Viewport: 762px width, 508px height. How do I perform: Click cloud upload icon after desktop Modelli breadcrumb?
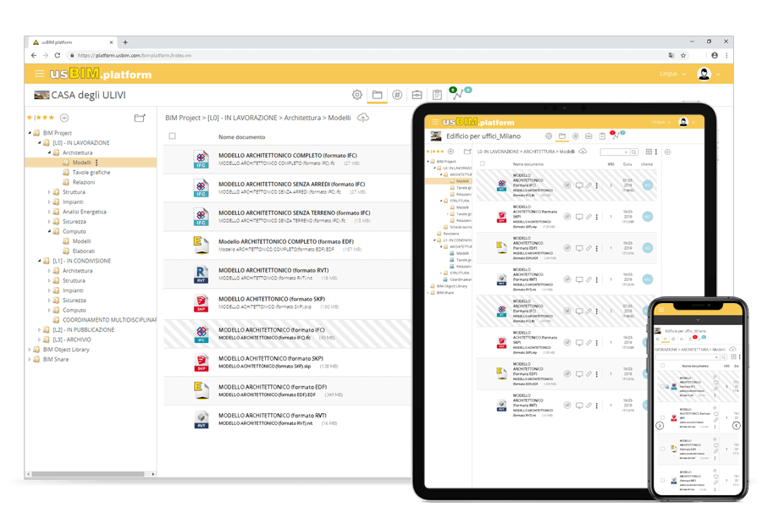(x=363, y=118)
